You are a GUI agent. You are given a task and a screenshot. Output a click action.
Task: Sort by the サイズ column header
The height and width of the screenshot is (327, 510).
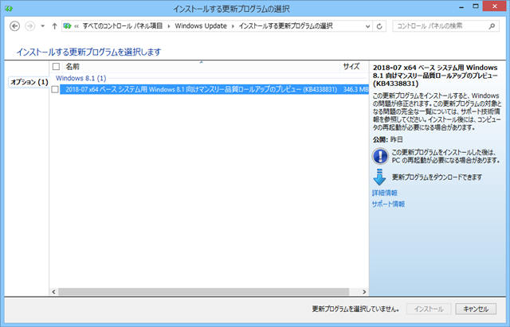354,67
